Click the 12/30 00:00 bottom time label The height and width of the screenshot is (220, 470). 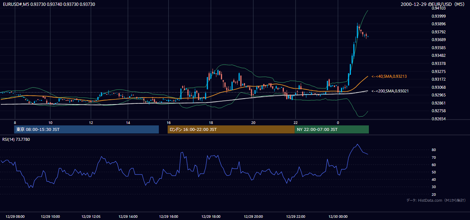pos(338,217)
